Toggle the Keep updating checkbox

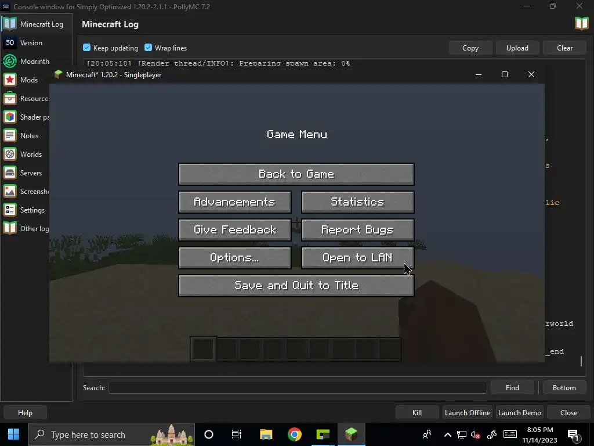87,48
